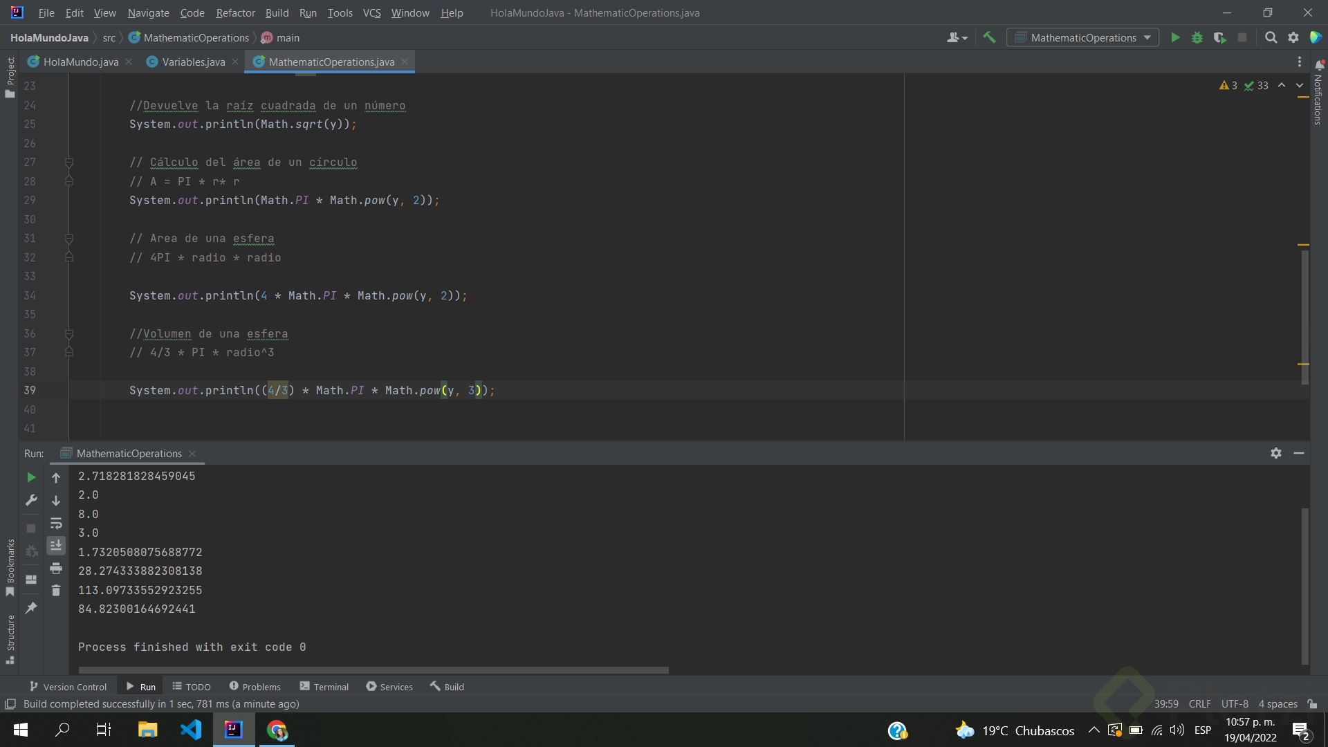Run with coverage shield icon
Image resolution: width=1328 pixels, height=747 pixels.
[x=1219, y=37]
